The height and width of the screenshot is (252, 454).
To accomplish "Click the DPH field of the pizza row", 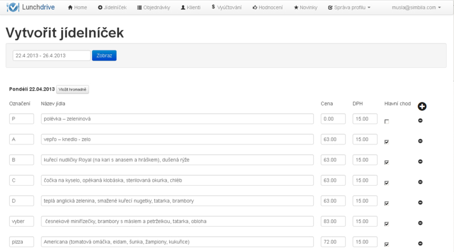I will (x=365, y=242).
